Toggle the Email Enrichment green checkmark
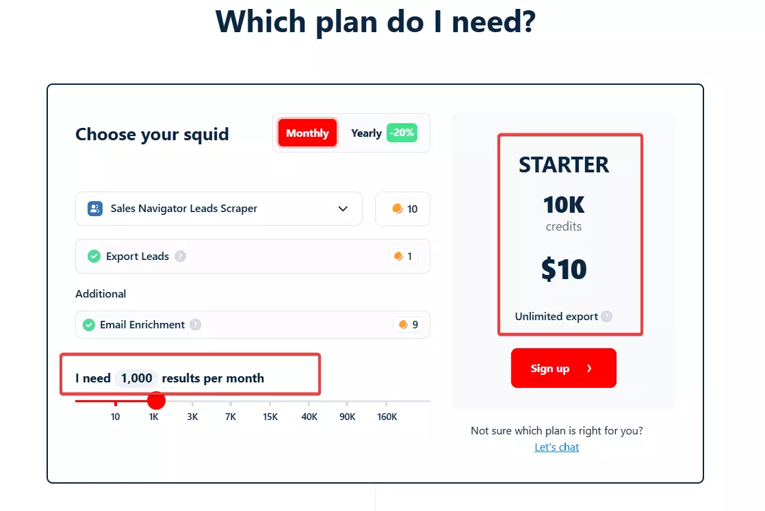Screen dimensions: 765x511 tap(88, 325)
